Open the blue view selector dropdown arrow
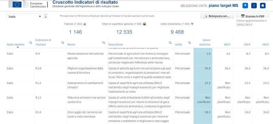This screenshot has height=124, width=273. [245, 5]
